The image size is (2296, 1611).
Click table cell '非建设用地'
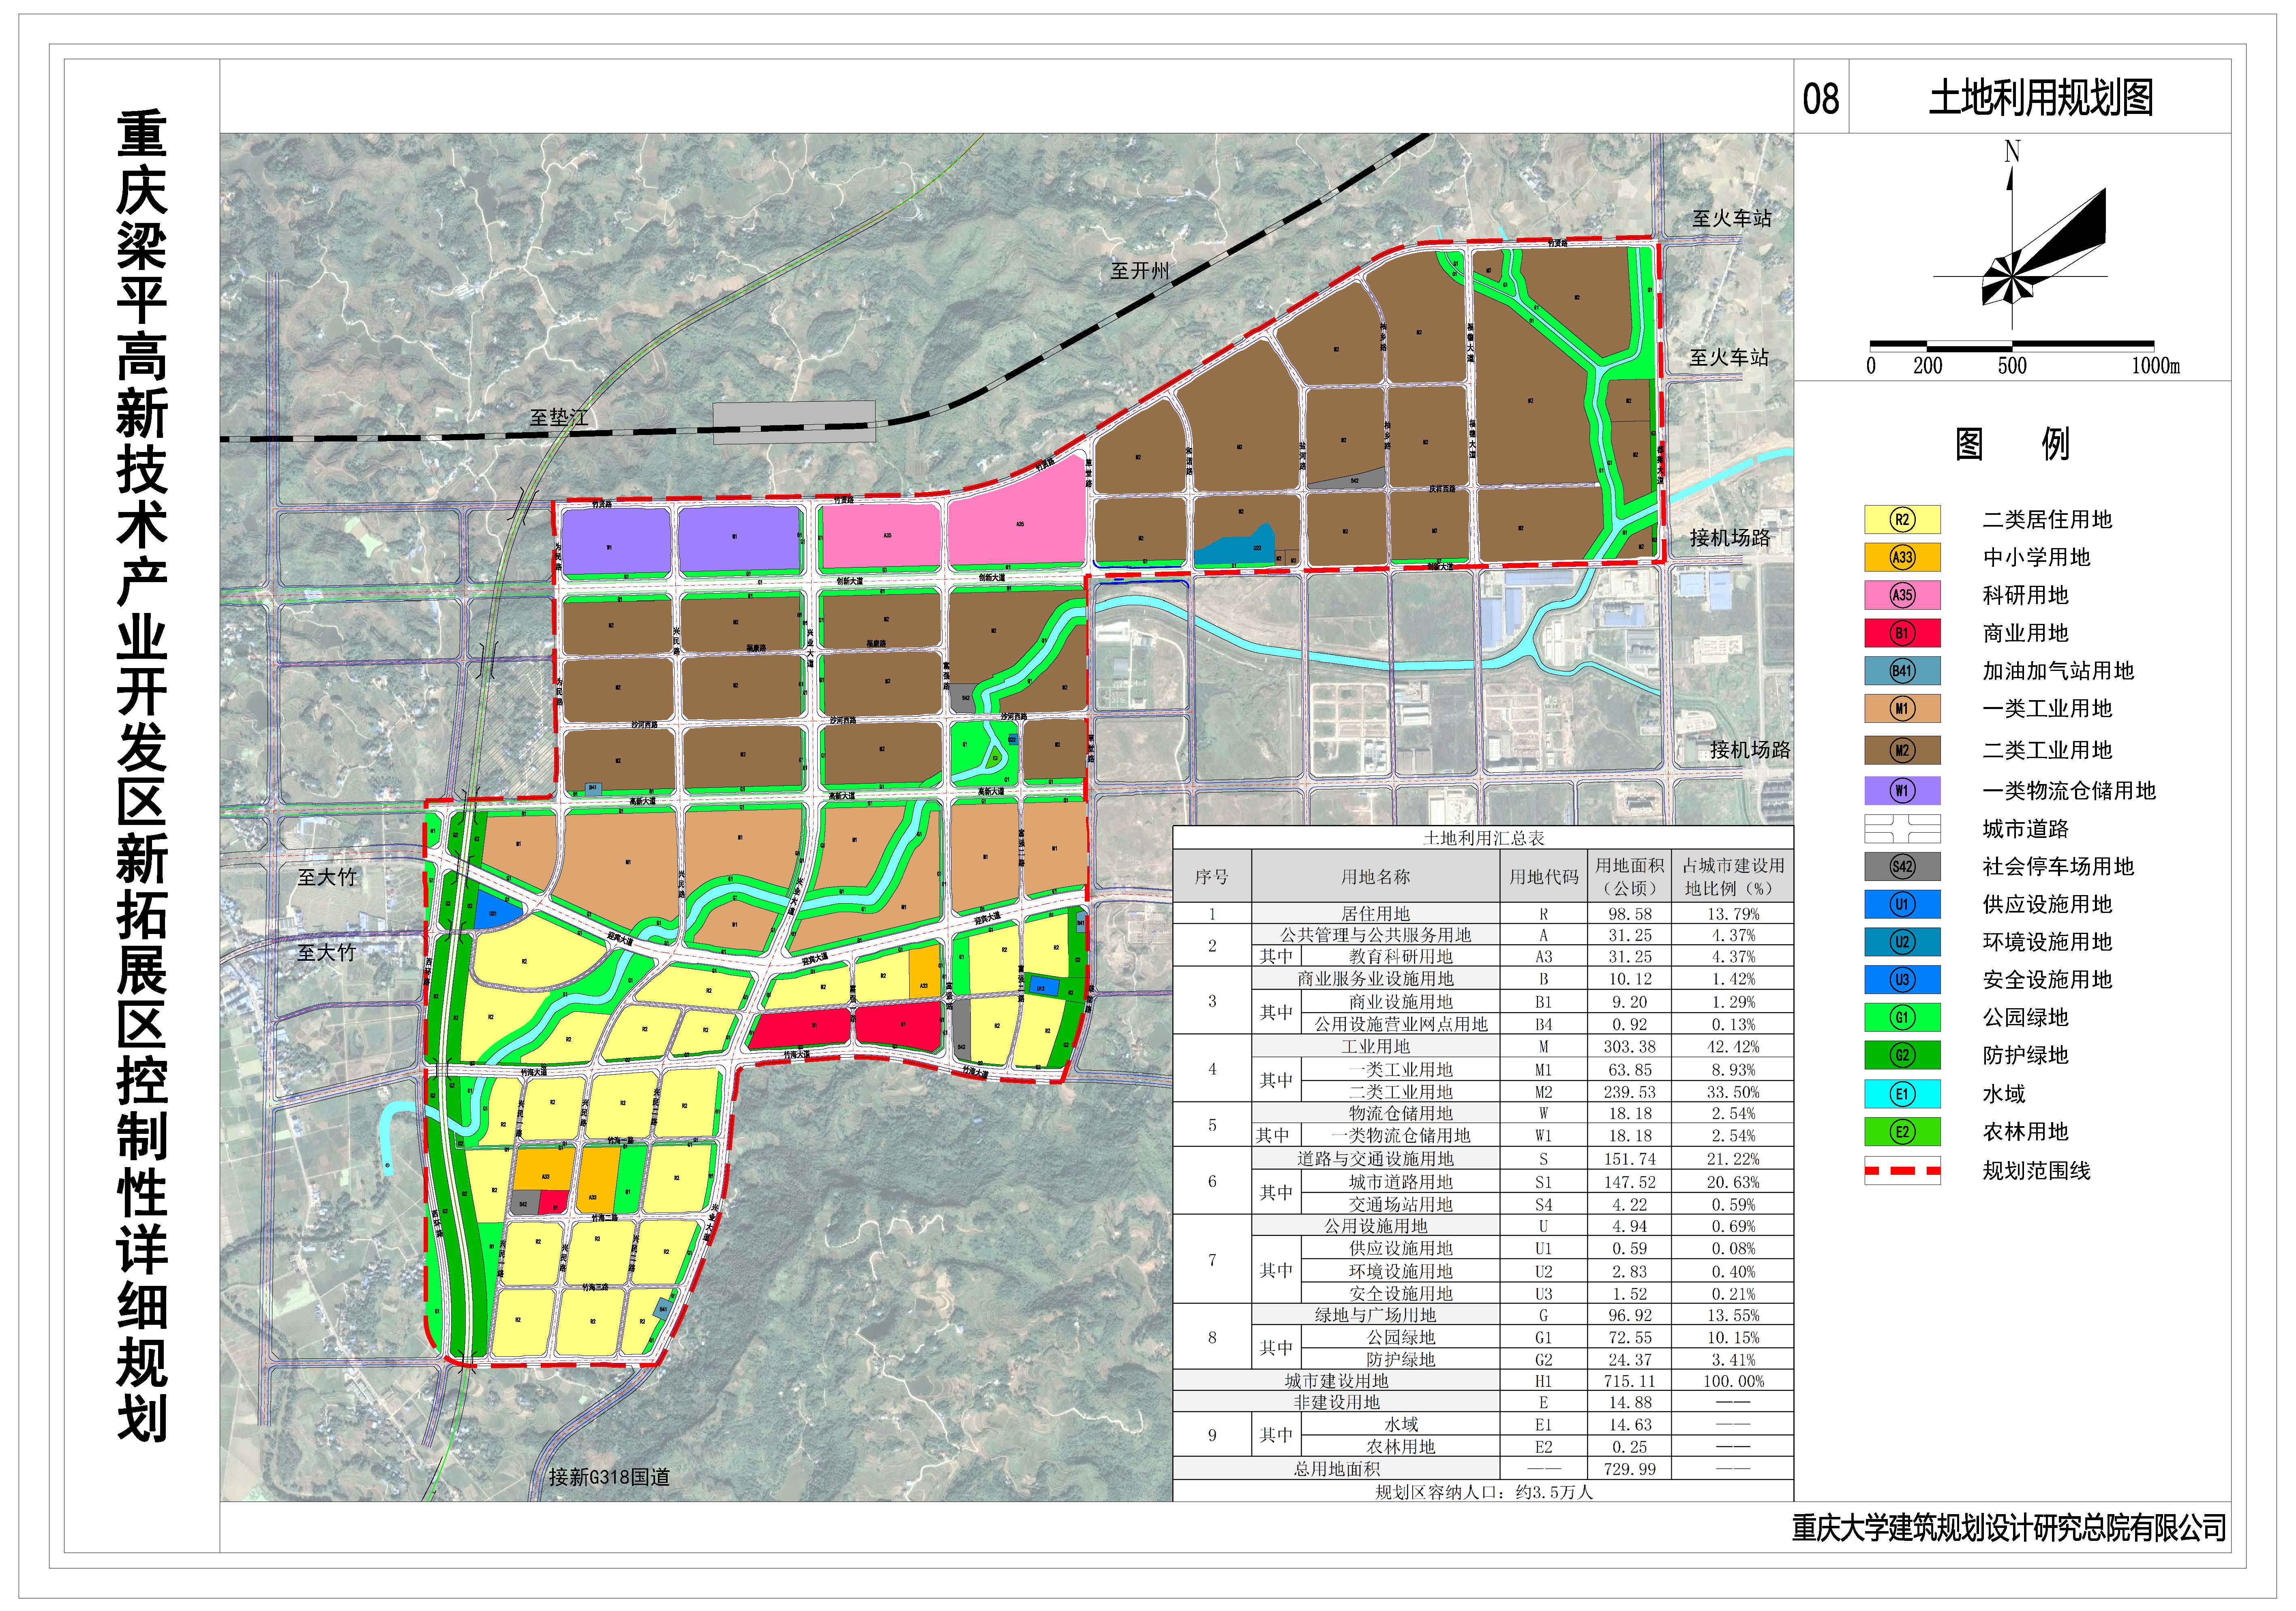(x=1336, y=1402)
